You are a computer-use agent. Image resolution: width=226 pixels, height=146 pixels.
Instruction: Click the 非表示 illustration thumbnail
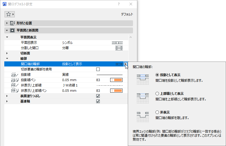coord(143,117)
